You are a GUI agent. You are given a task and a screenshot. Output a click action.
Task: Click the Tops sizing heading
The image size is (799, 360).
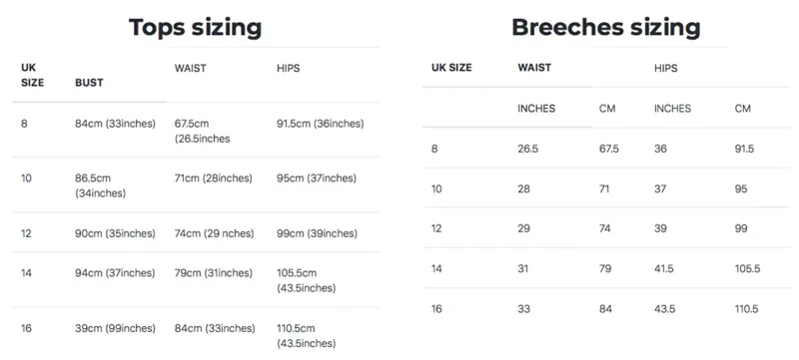click(x=195, y=28)
